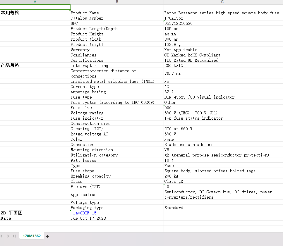Select the Packaging type value 'Standard'

[222, 208]
